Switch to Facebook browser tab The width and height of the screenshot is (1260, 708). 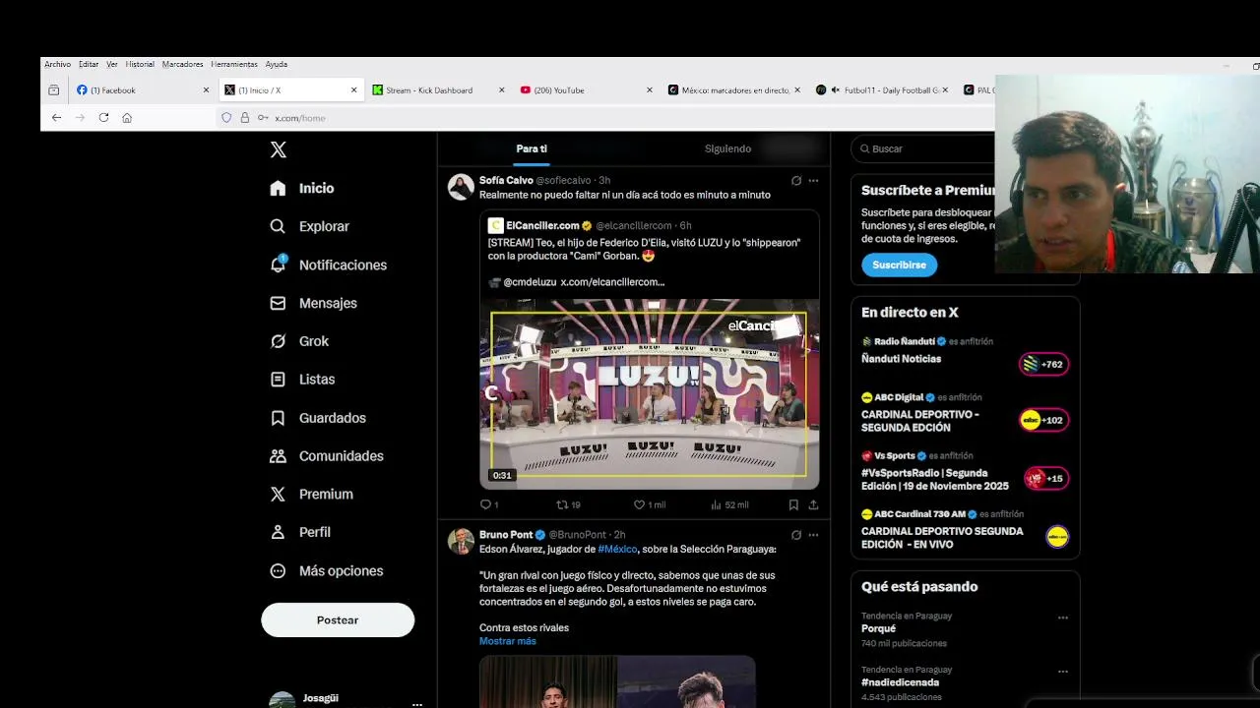[144, 89]
